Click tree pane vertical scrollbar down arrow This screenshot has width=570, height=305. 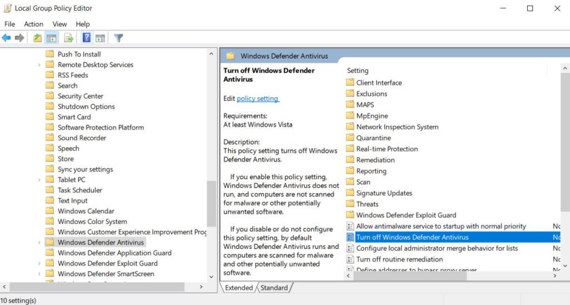pyautogui.click(x=212, y=277)
